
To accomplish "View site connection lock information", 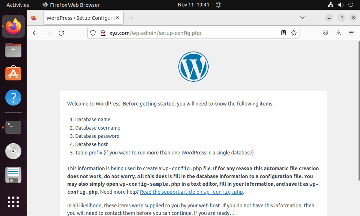I will click(102, 33).
